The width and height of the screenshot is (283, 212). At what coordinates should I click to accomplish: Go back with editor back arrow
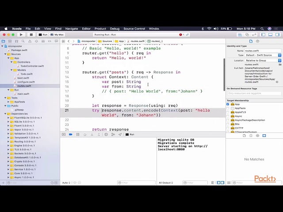click(69, 41)
